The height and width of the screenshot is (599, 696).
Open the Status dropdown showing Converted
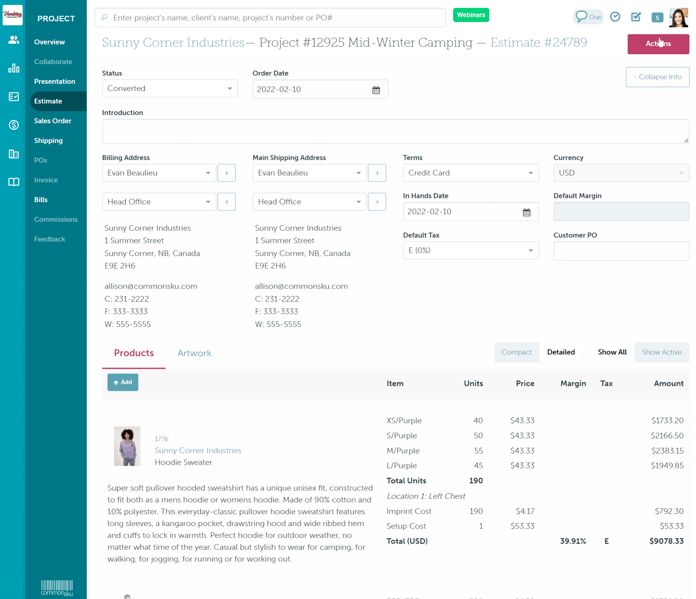(170, 88)
